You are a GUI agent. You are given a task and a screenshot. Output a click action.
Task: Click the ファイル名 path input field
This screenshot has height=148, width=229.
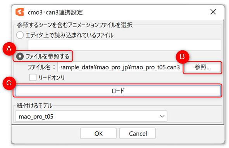(121, 67)
